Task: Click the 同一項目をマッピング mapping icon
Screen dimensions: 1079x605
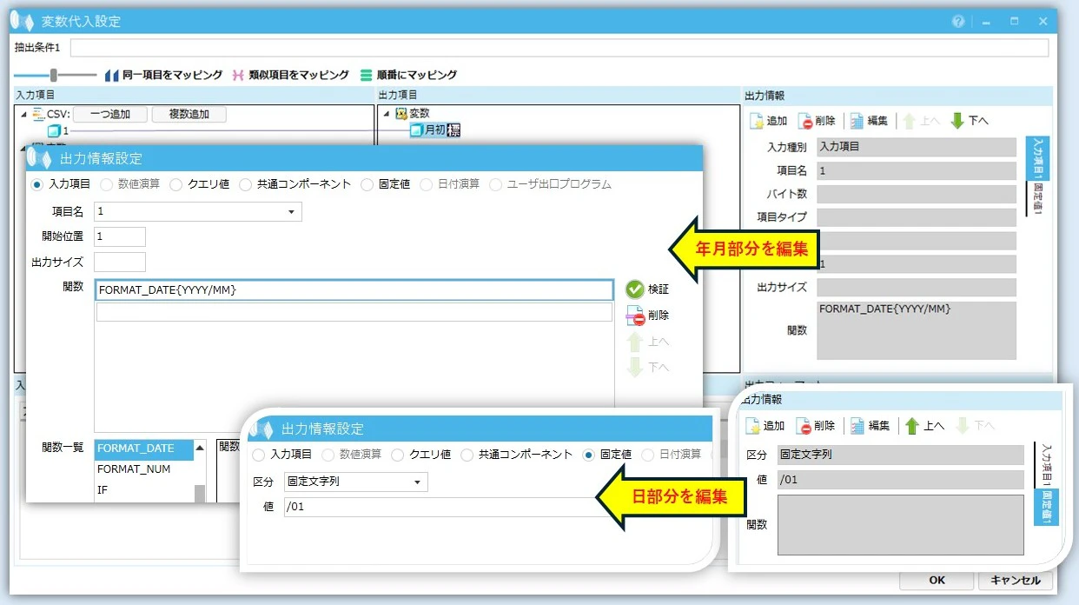Action: tap(111, 76)
